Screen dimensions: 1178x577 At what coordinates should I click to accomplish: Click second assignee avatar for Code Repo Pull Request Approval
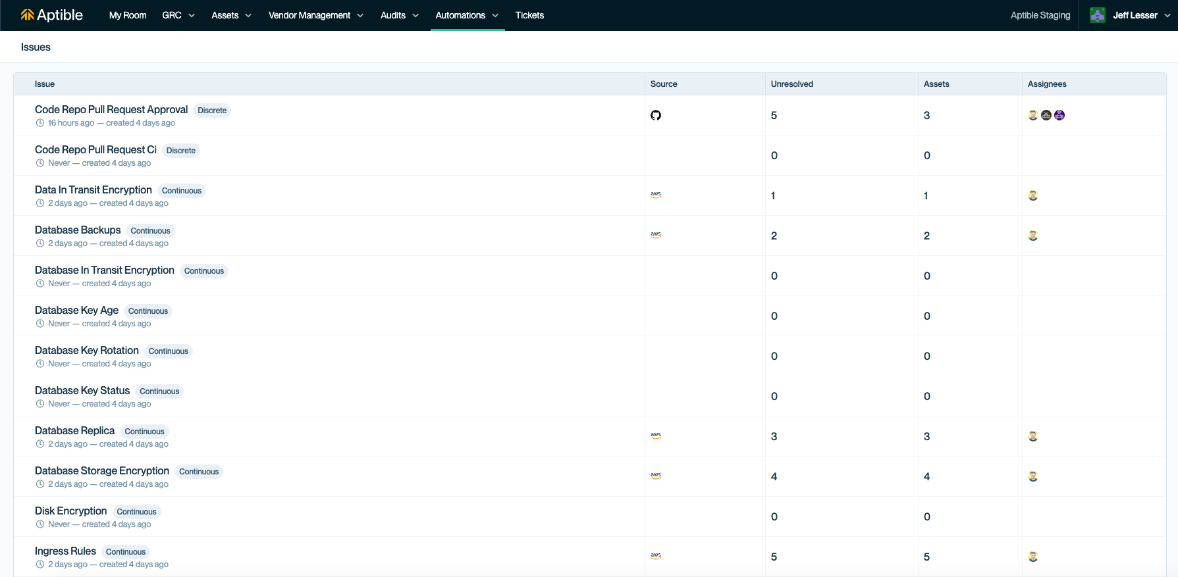point(1046,115)
